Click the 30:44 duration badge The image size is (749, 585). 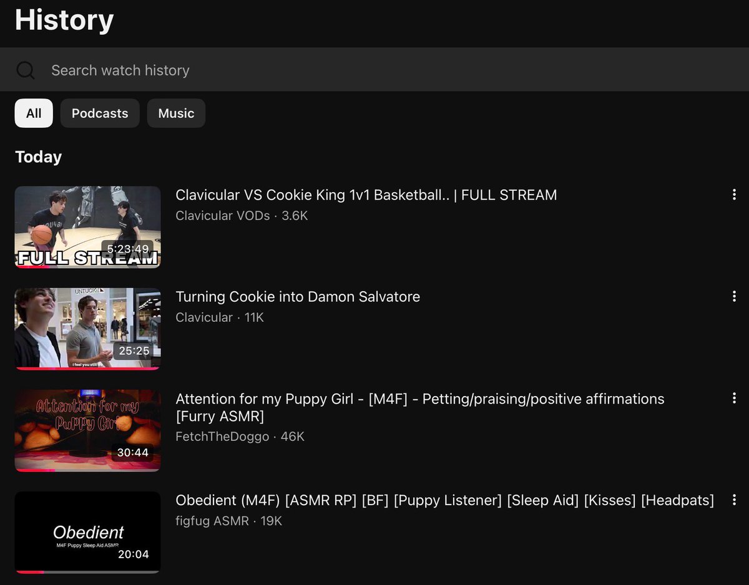pyautogui.click(x=133, y=452)
